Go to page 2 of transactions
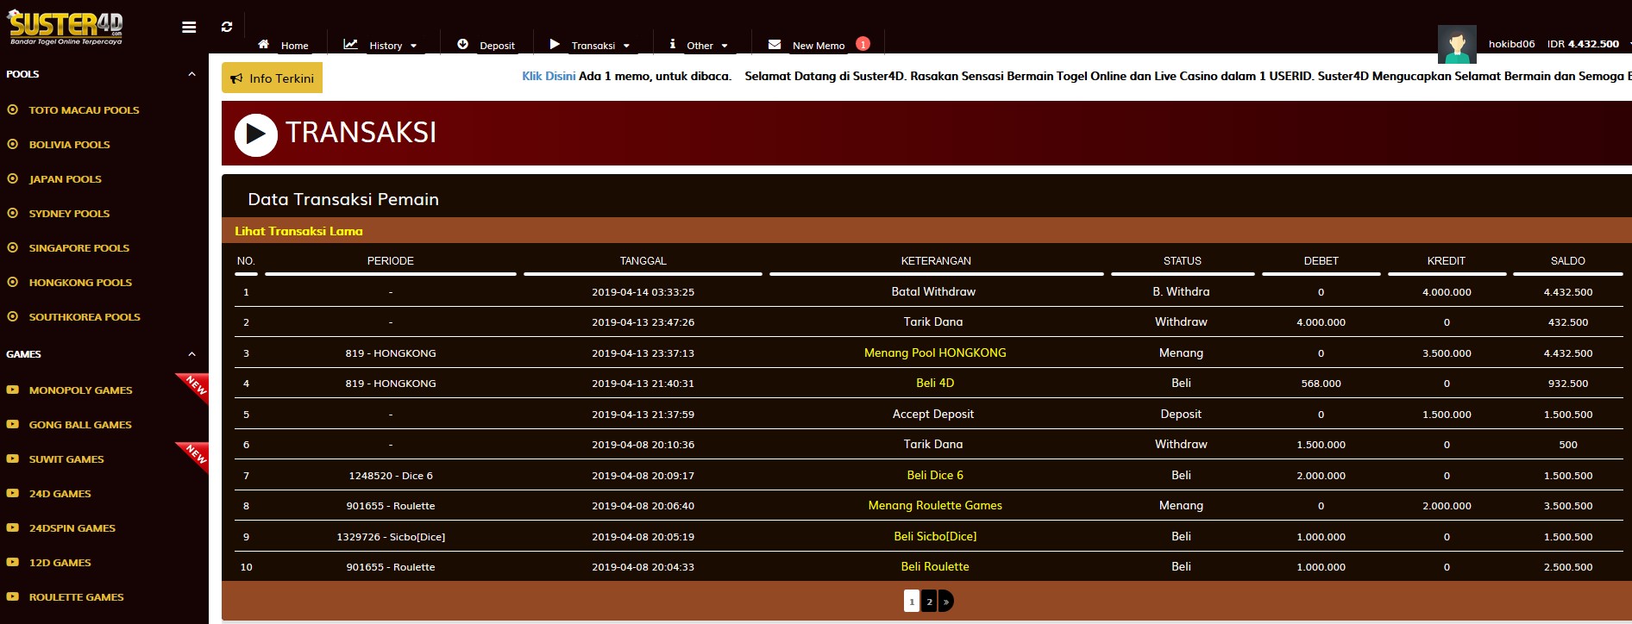 coord(929,602)
